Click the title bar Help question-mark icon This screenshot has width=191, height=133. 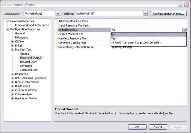[x=181, y=4]
